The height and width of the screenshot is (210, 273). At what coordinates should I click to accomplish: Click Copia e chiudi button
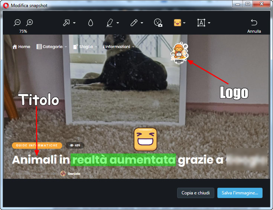tap(196, 193)
